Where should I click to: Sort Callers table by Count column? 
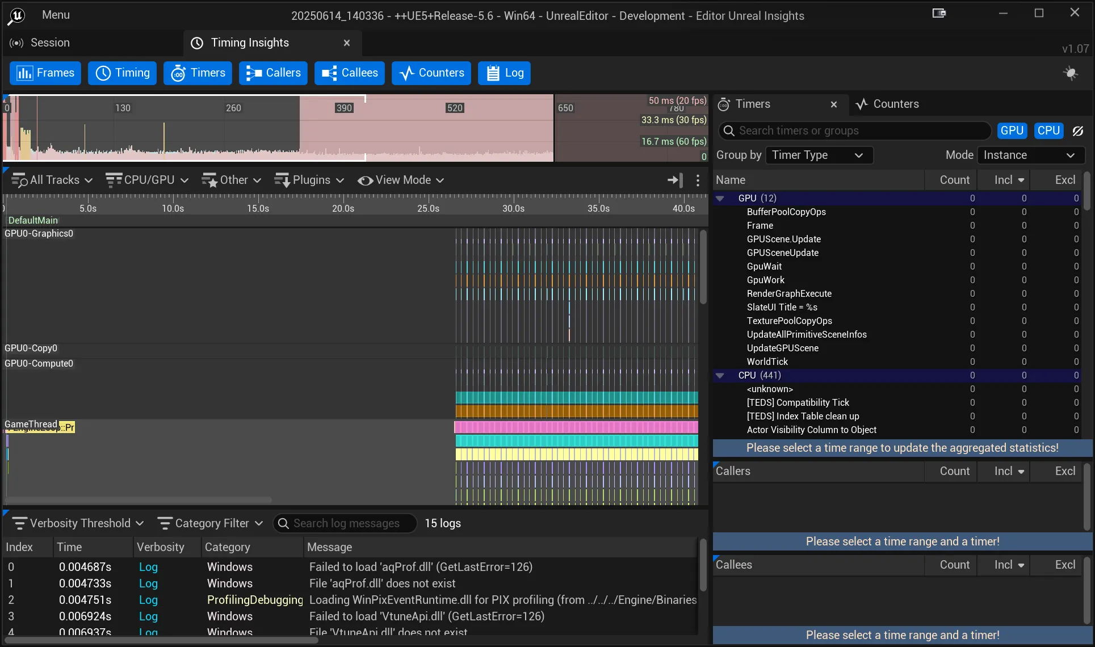951,472
